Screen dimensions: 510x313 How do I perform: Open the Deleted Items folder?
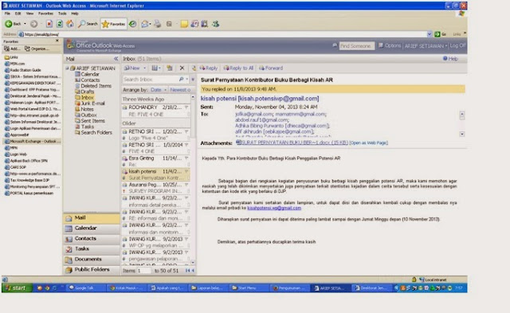click(93, 86)
